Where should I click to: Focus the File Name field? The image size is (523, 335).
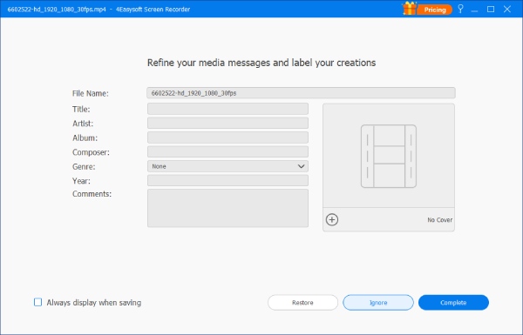click(301, 93)
